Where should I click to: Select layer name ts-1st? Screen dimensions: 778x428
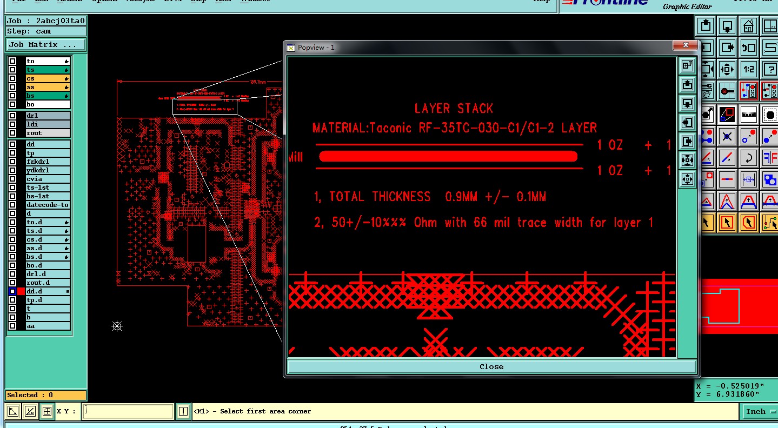coord(48,188)
